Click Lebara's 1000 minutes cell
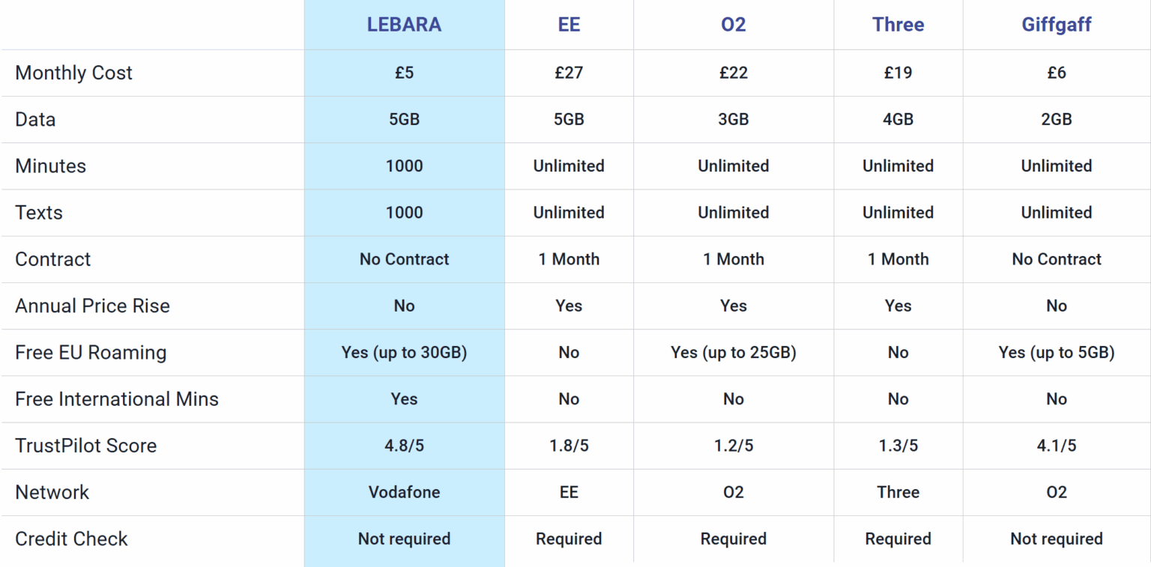 tap(404, 166)
